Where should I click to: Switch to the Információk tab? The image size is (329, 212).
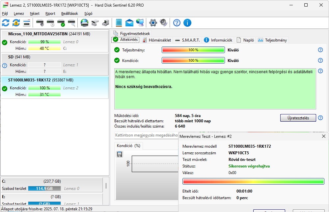point(218,40)
